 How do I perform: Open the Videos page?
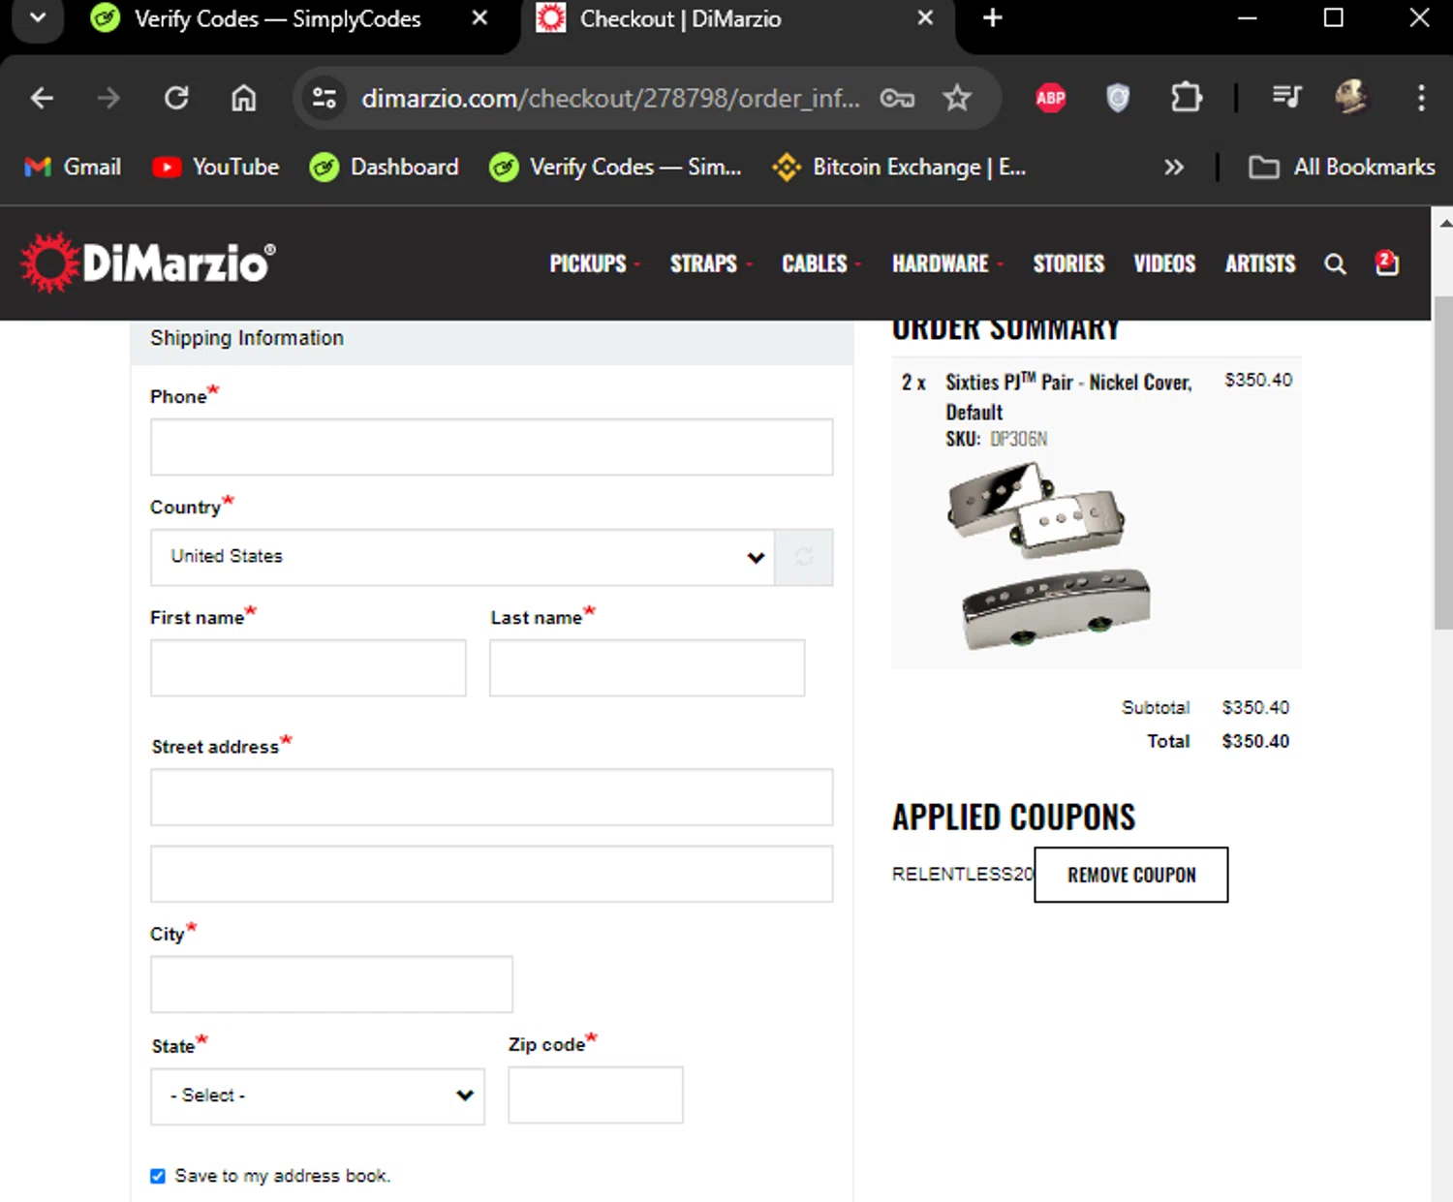tap(1164, 263)
